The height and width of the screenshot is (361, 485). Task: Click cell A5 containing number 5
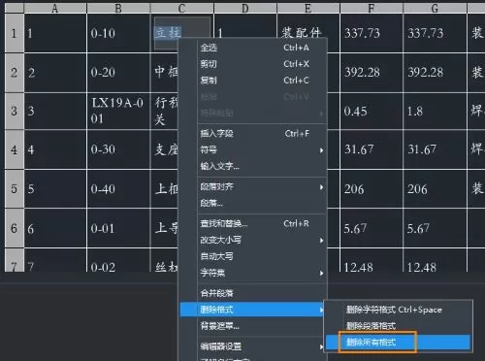point(55,188)
